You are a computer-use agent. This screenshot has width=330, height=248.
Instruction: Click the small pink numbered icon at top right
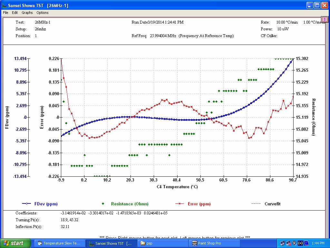325,19
